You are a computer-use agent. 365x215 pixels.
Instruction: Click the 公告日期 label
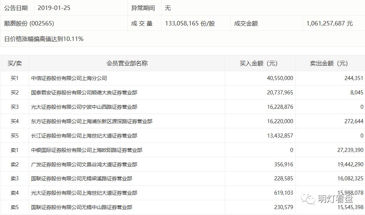16,8
